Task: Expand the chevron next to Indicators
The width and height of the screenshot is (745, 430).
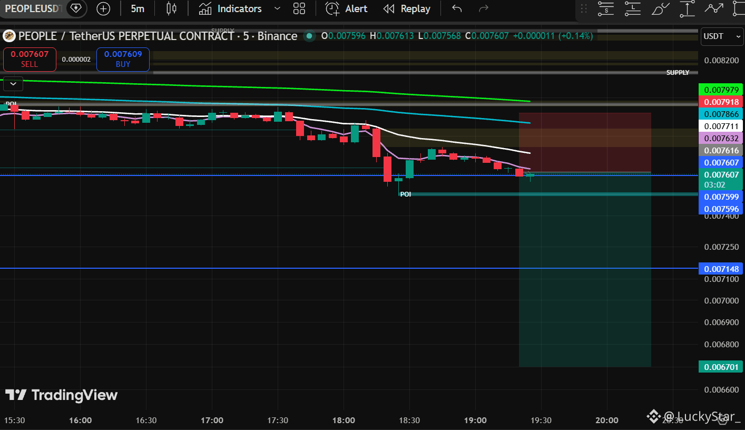Action: (x=278, y=8)
